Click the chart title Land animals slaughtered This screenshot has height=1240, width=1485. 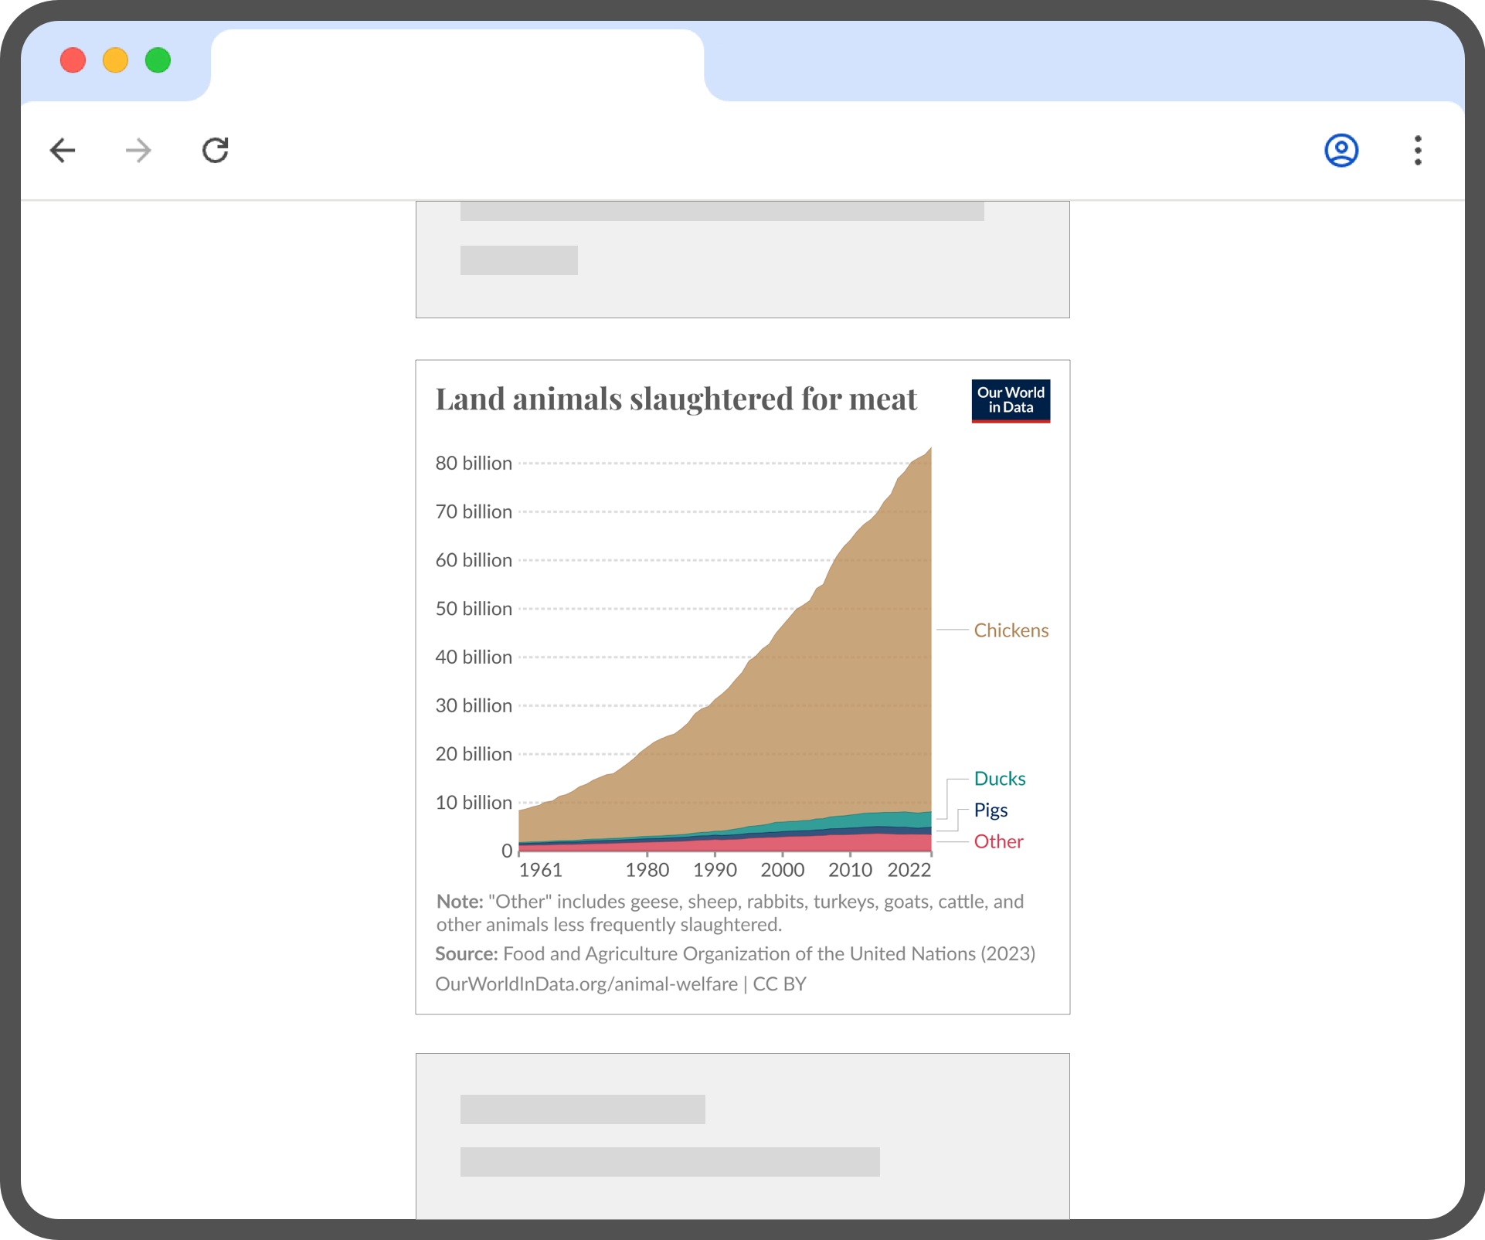(x=676, y=399)
